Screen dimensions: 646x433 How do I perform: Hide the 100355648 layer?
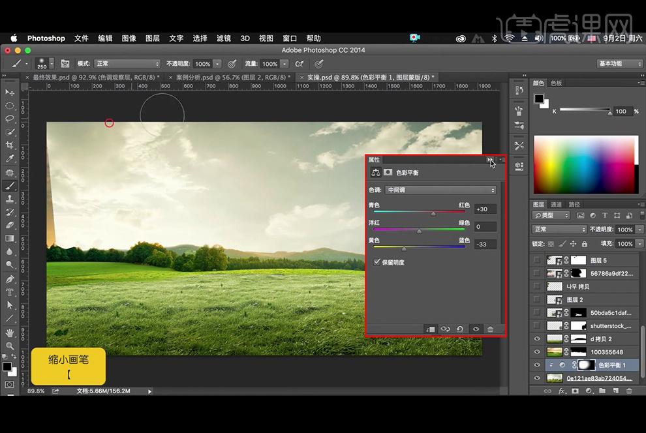[x=537, y=351]
